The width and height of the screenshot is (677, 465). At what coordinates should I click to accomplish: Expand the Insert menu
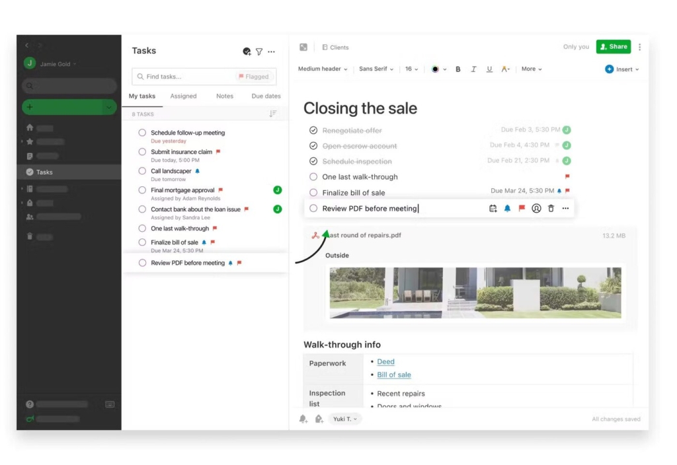point(621,69)
